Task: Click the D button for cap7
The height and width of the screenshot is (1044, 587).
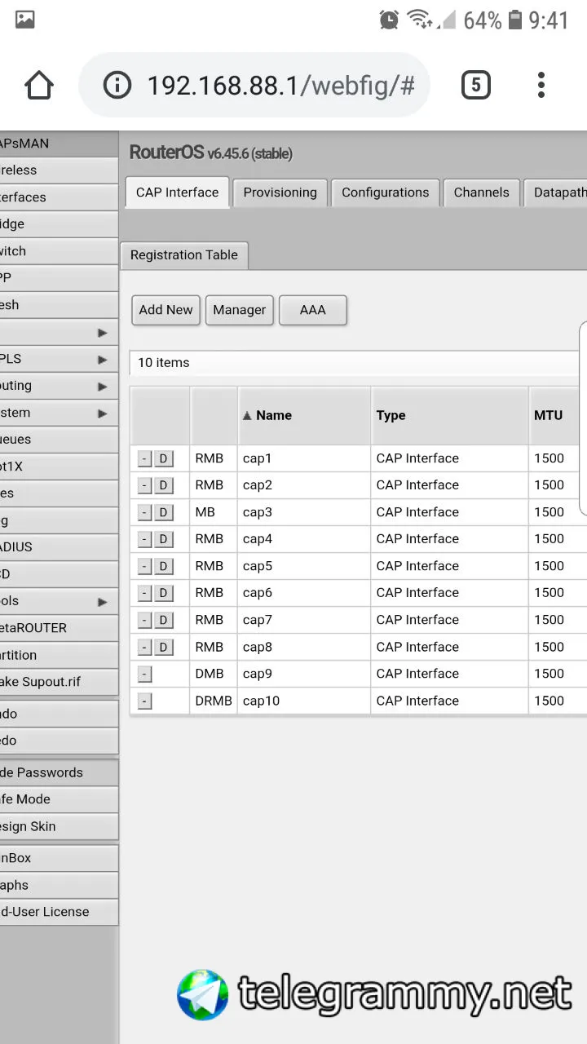Action: click(163, 621)
